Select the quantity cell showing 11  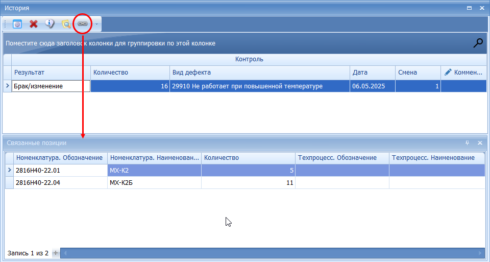[x=248, y=183]
